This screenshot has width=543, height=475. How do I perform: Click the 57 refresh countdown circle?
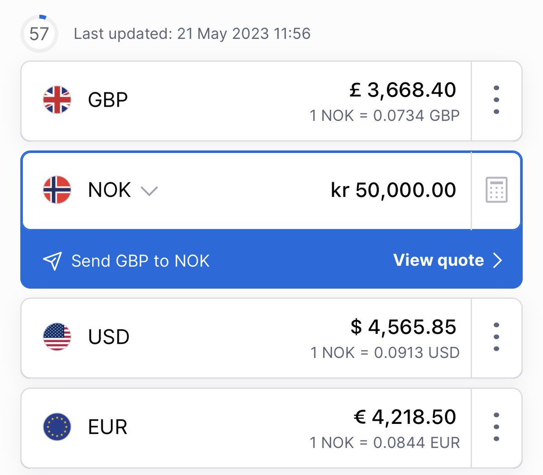click(x=39, y=33)
